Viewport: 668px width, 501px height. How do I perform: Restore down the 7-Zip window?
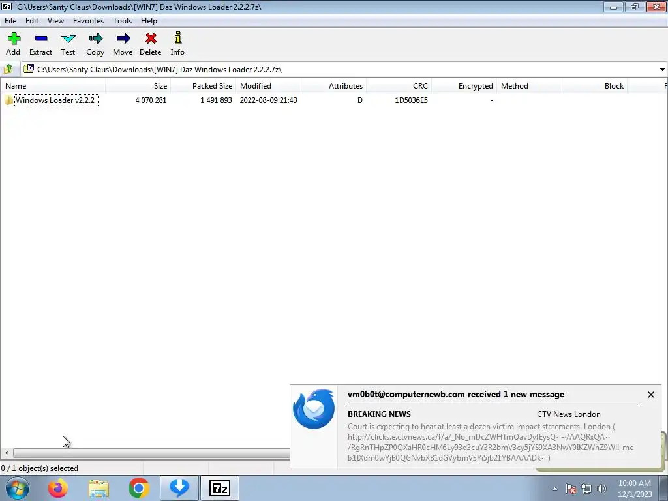(634, 7)
